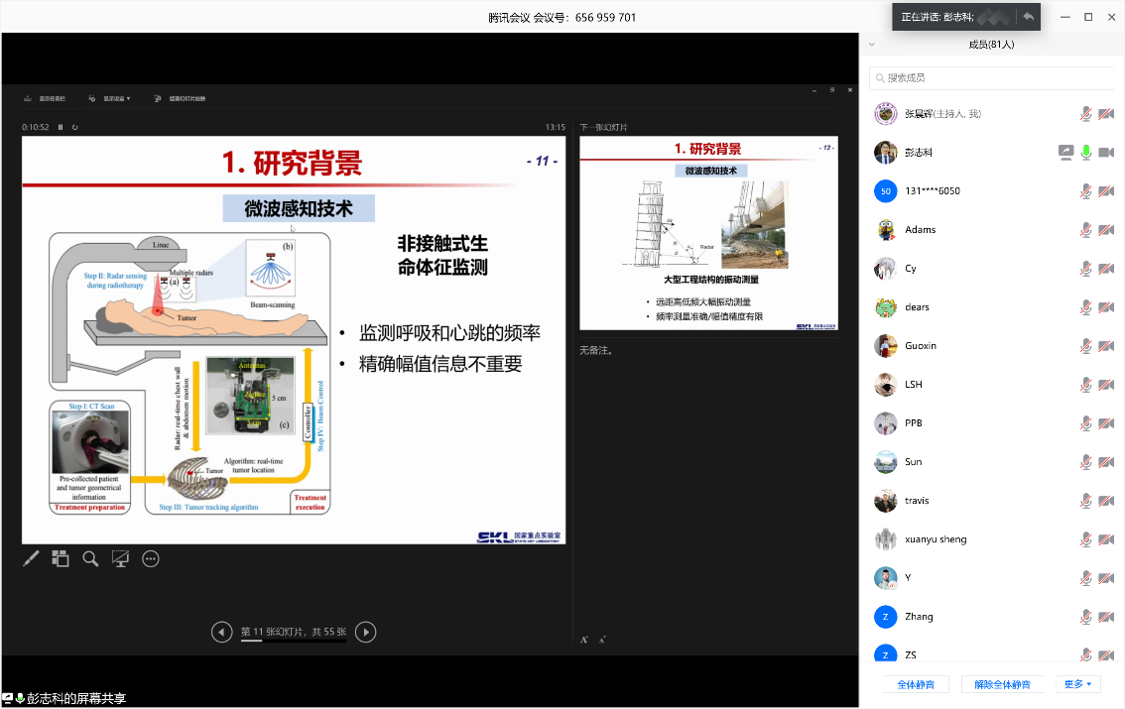
Task: Toggle the host 张晨辉's camera
Action: coord(1106,114)
